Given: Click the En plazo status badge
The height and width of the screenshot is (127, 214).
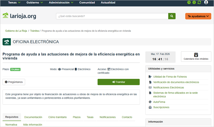Looking at the screenshot, I should (16, 69).
